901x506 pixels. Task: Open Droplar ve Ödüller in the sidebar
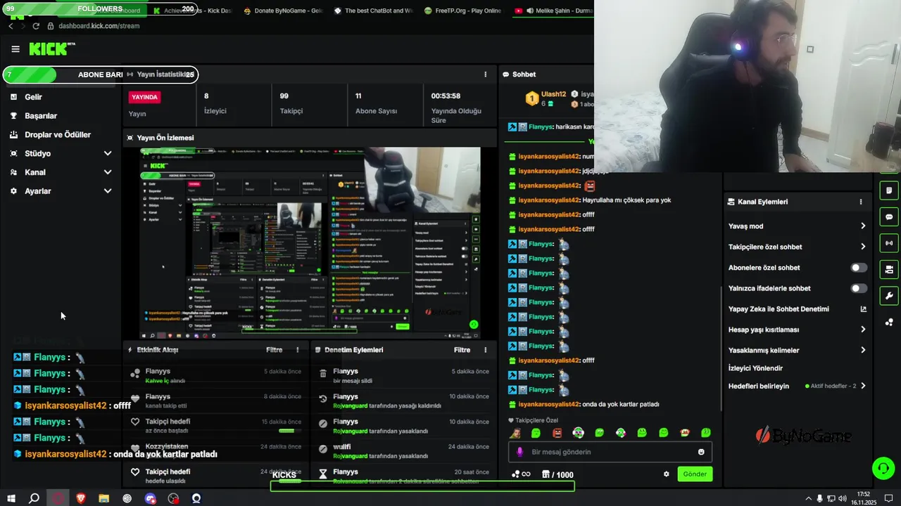(x=58, y=135)
